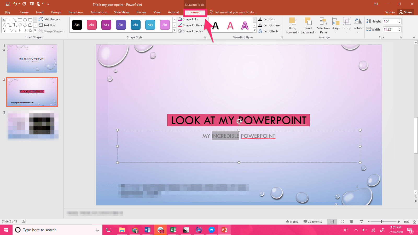Open the Slide Show tab
This screenshot has height=235, width=418.
121,12
